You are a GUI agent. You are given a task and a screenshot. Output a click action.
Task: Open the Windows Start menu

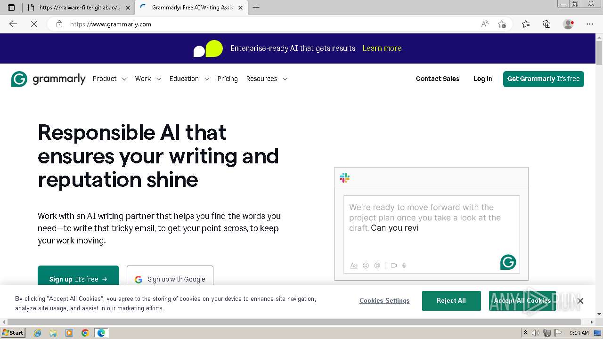pyautogui.click(x=13, y=333)
